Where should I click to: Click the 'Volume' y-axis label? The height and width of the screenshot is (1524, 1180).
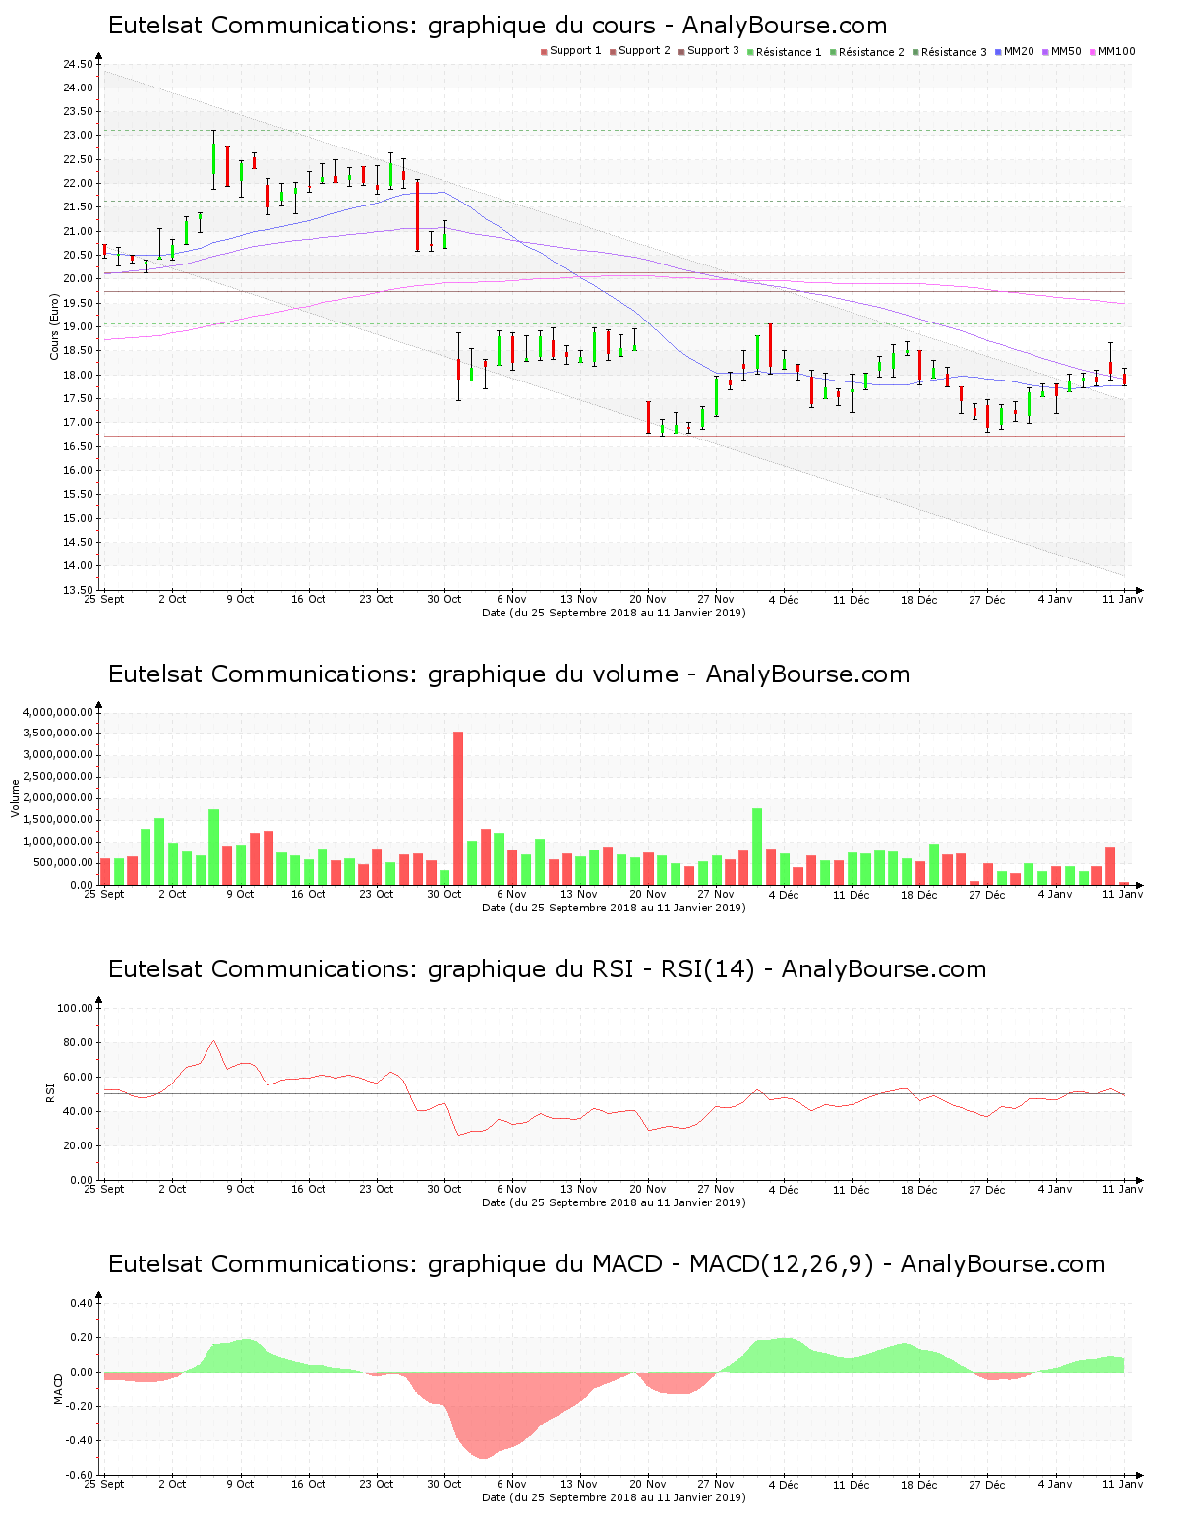[15, 797]
